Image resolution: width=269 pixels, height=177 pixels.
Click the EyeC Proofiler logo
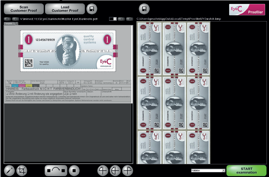pyautogui.click(x=247, y=10)
